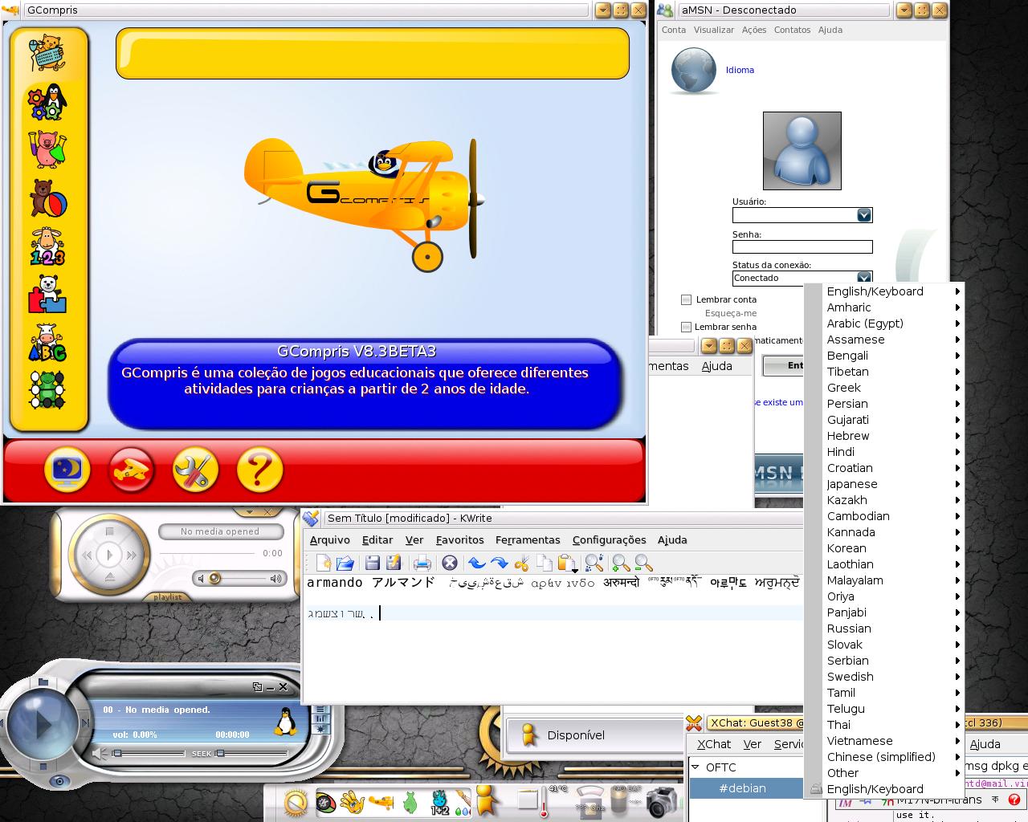The width and height of the screenshot is (1028, 822).
Task: Click the Idioma link in aMSN
Action: pyautogui.click(x=740, y=70)
